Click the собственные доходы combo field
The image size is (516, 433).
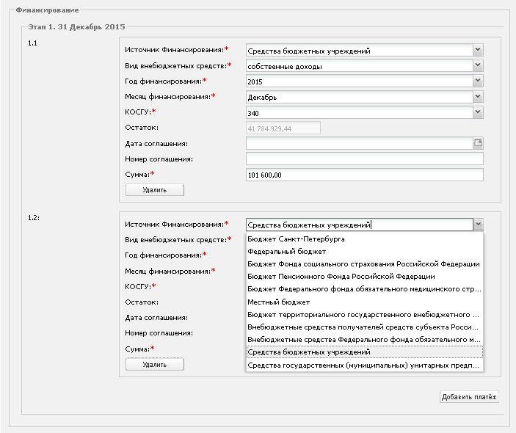(x=360, y=66)
